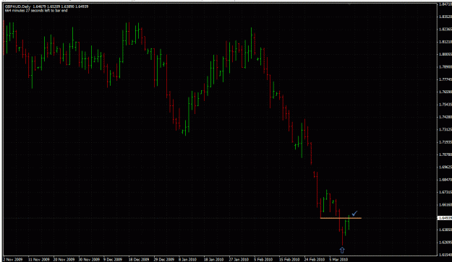
Task: Click the '20 Nov 2009' date label
Action: point(64,259)
